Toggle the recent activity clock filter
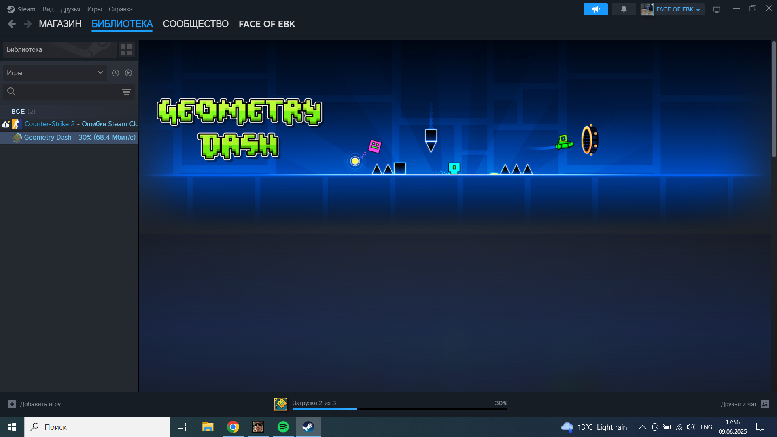Viewport: 777px width, 437px height. pos(115,73)
